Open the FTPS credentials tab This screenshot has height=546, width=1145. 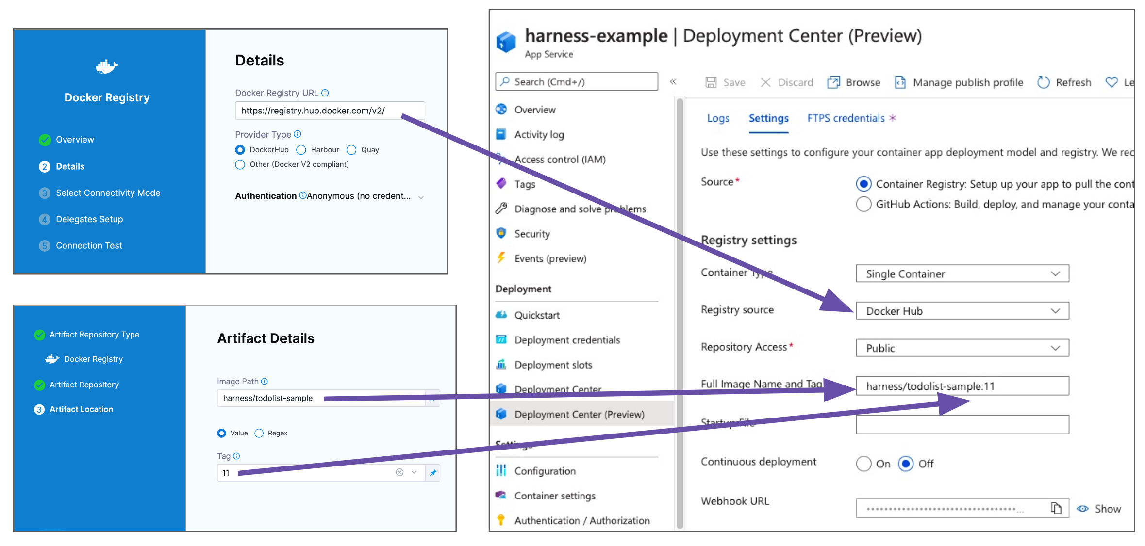click(846, 118)
